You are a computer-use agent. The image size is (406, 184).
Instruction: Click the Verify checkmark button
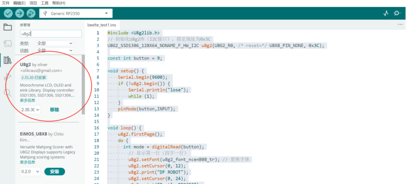[8, 13]
